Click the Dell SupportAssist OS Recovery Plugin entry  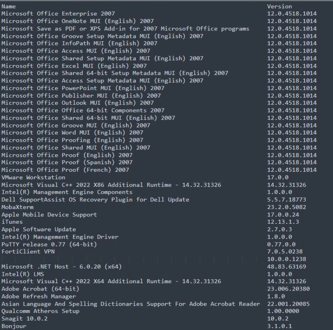(95, 199)
